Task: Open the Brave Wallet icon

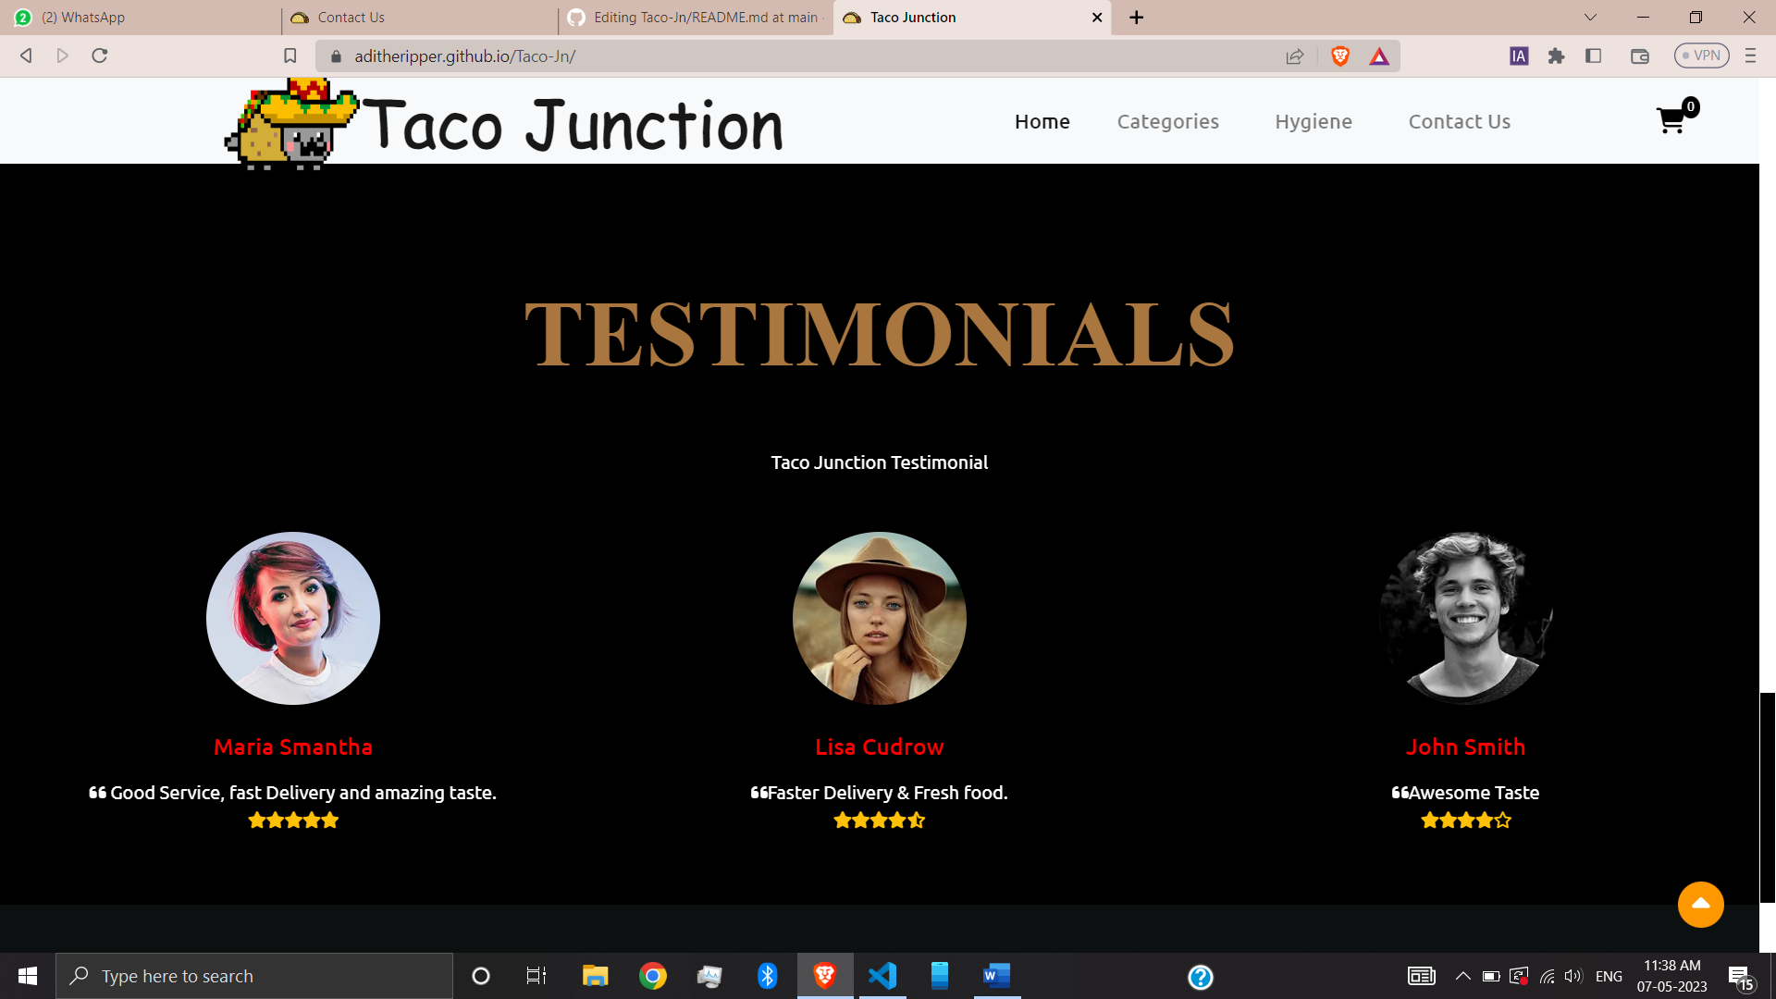Action: [x=1640, y=55]
